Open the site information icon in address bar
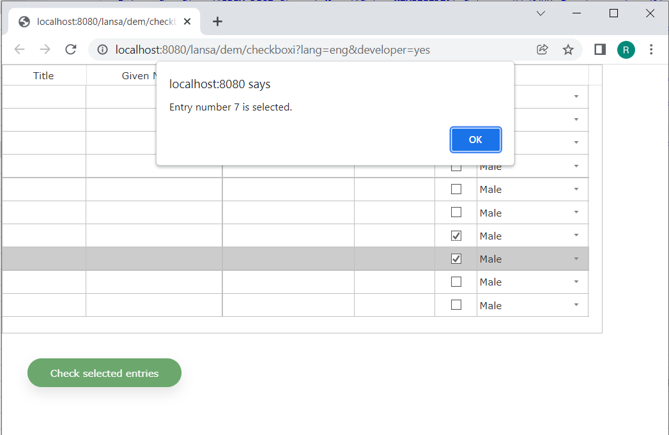The image size is (669, 435). tap(102, 49)
